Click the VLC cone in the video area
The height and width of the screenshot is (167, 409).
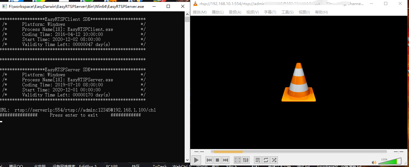coord(298,82)
